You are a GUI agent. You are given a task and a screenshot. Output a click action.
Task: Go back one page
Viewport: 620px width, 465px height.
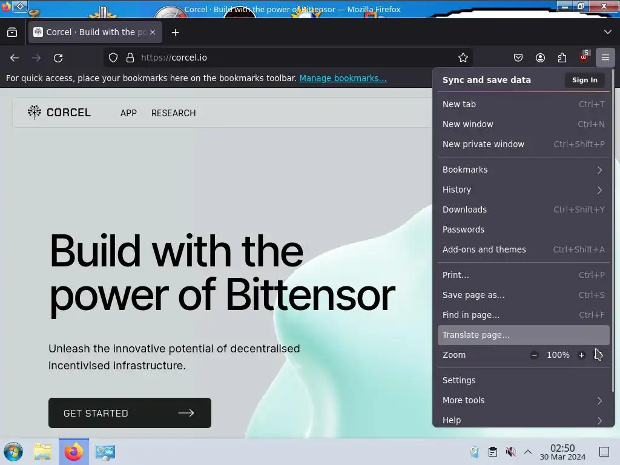15,58
